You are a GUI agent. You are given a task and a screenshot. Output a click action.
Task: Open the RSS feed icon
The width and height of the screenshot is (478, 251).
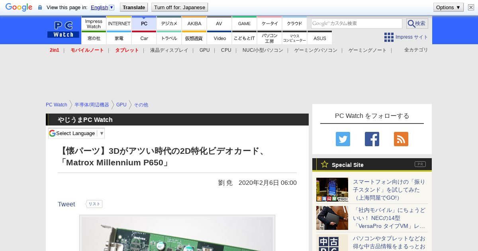click(401, 139)
